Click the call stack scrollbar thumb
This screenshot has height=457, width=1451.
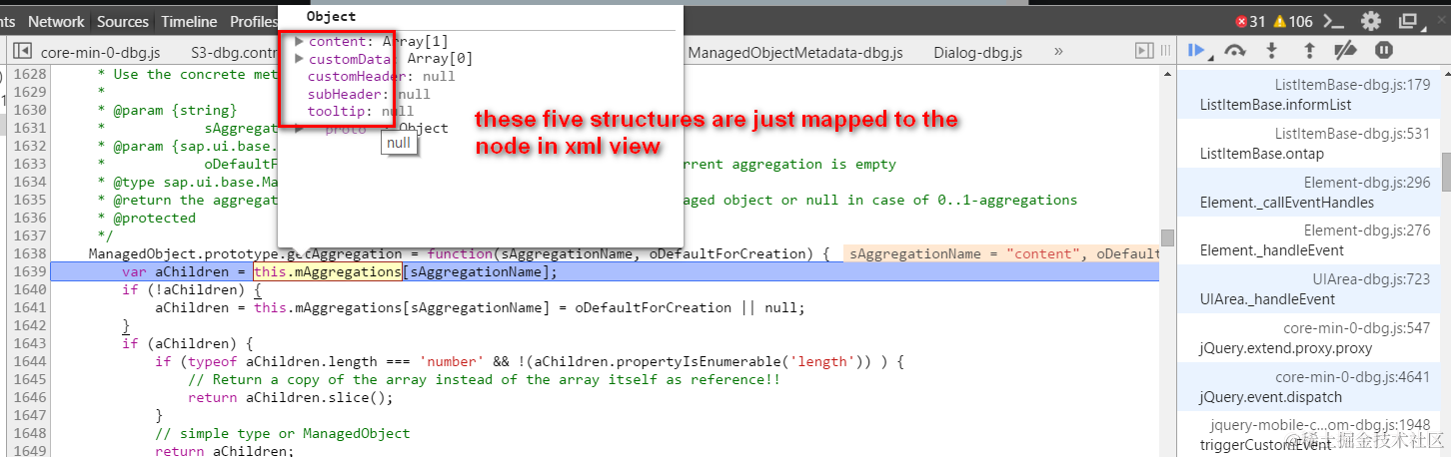(1445, 171)
